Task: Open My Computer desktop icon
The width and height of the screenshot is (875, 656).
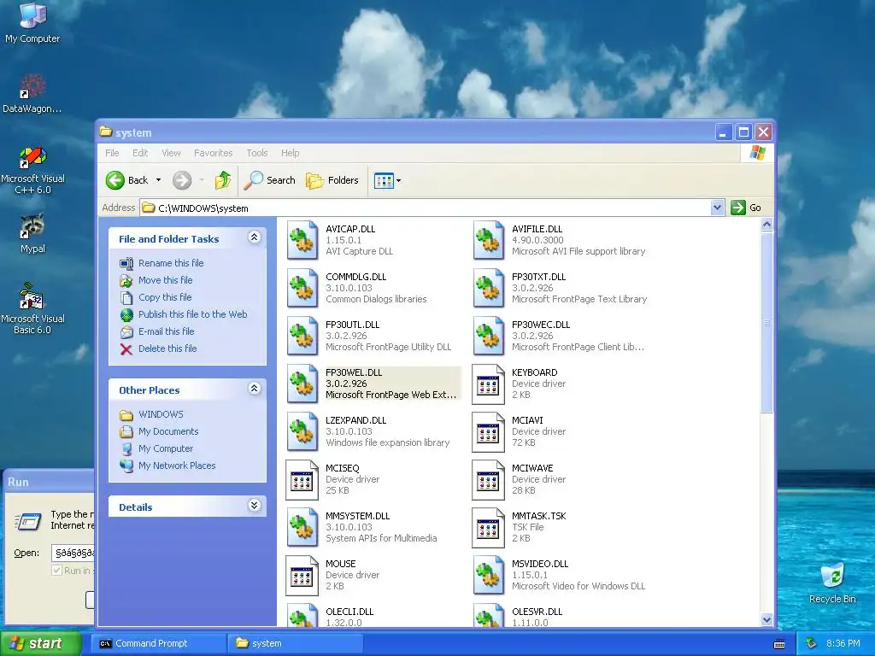Action: pyautogui.click(x=32, y=22)
